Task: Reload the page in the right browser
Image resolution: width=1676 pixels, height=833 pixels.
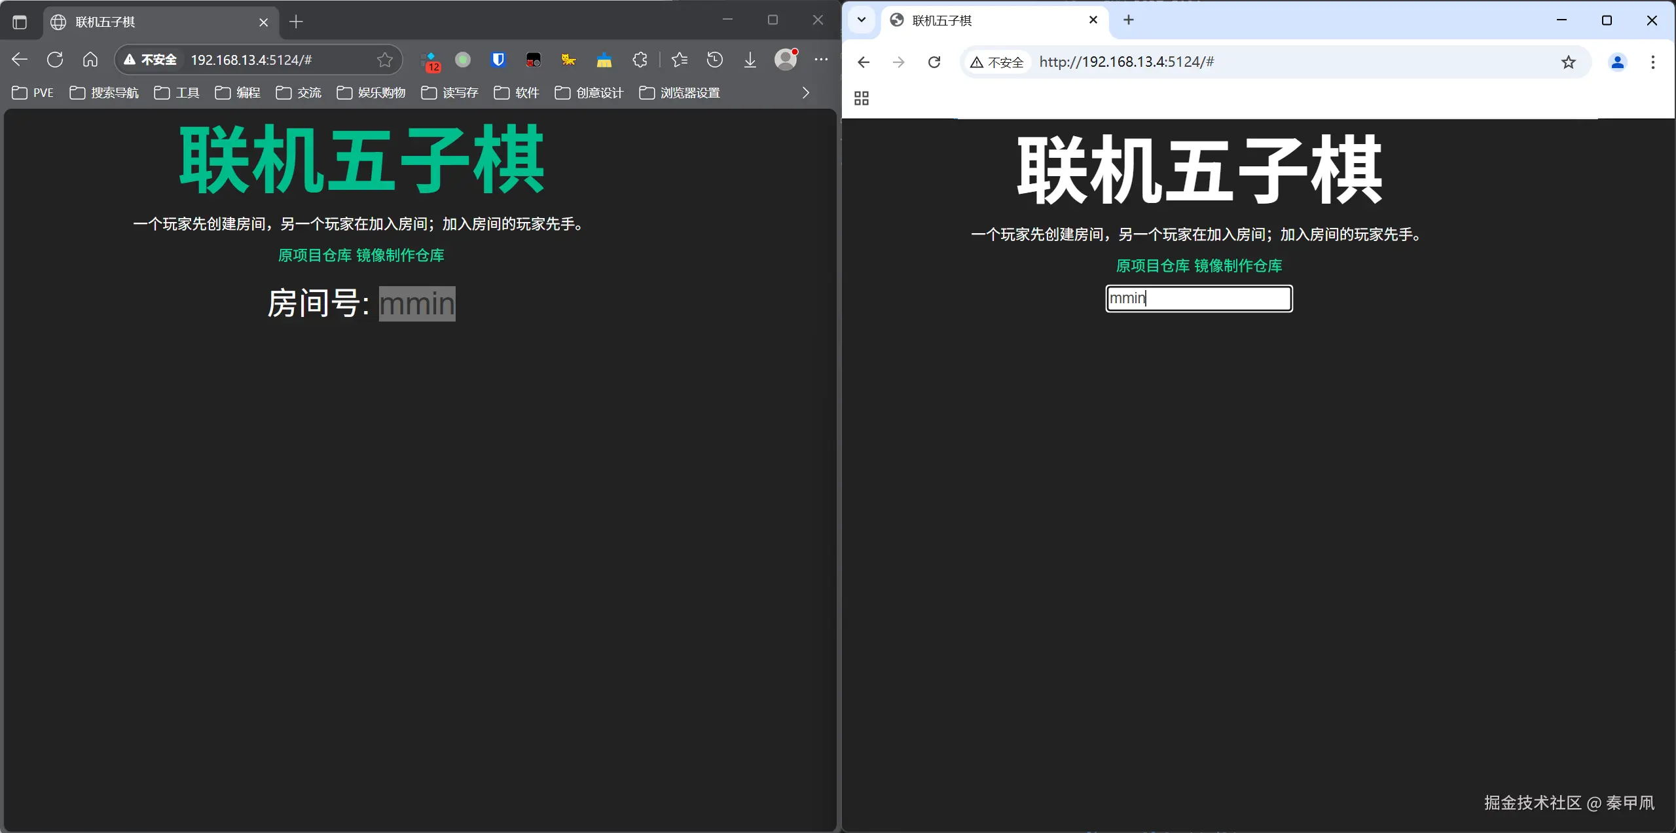Action: (934, 62)
